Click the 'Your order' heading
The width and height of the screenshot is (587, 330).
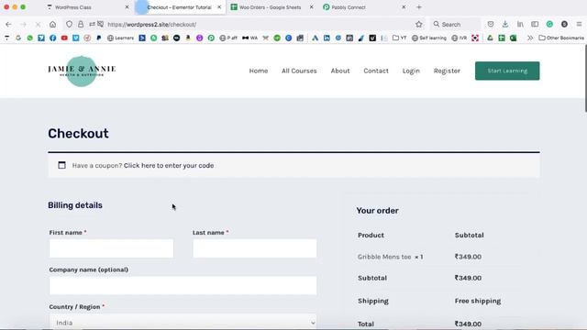tap(377, 211)
